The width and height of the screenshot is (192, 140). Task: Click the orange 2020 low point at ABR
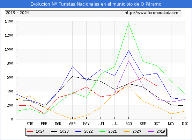[x=72, y=119]
